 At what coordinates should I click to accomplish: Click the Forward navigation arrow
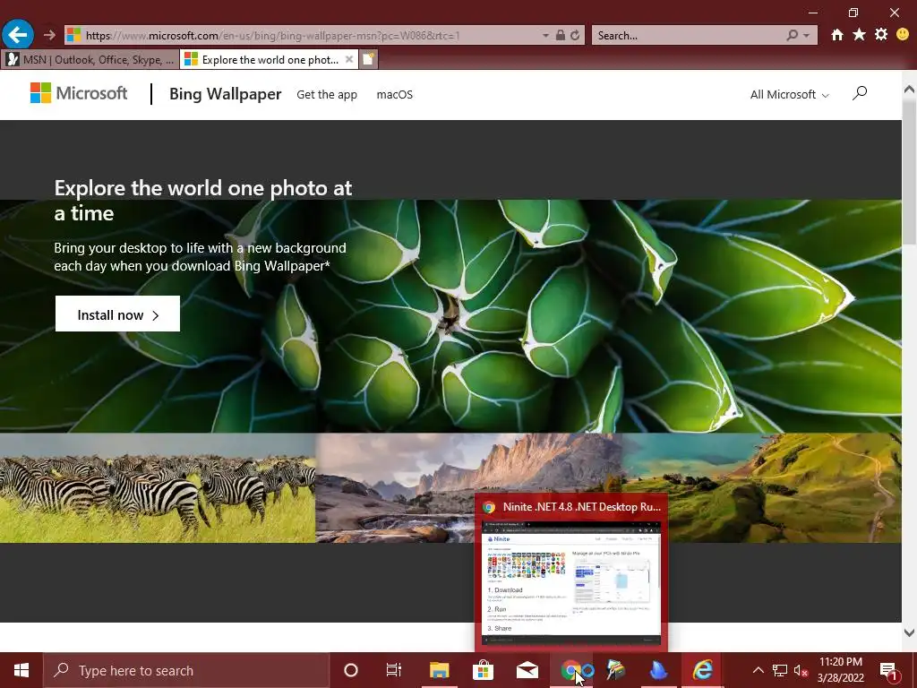[50, 35]
